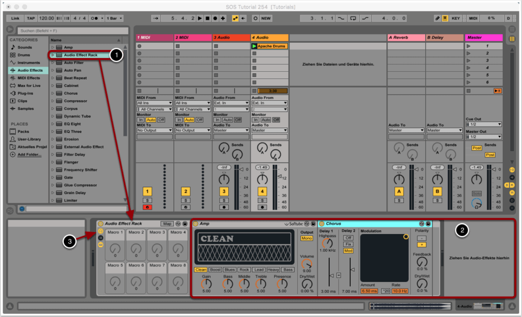Open the MIDI To dropdown on track 1

pos(154,130)
